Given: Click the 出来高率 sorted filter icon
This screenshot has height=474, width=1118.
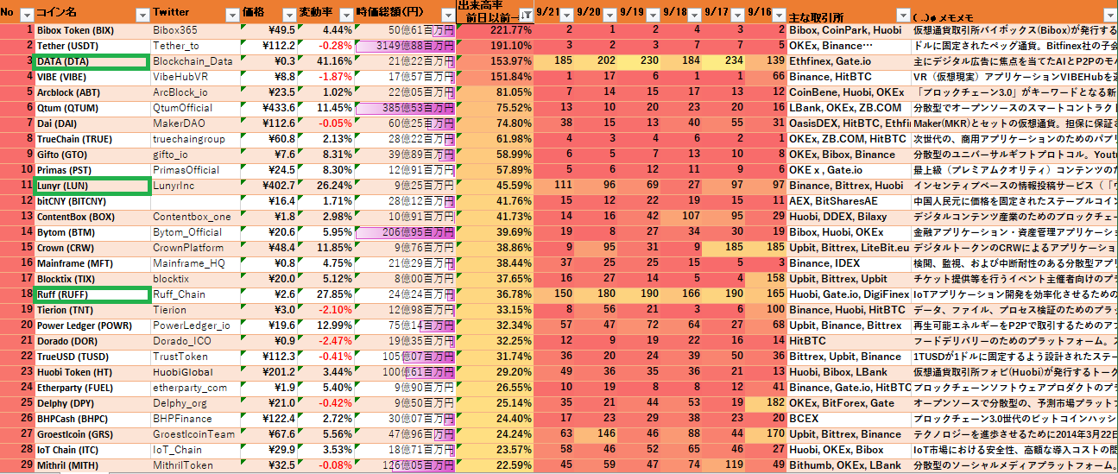Looking at the screenshot, I should (x=525, y=15).
